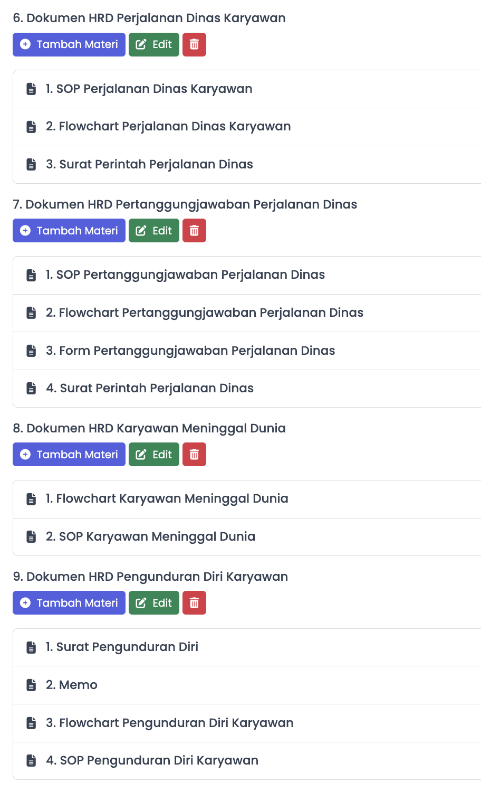Open SOP Pengunduran Diri Karyawan item

(247, 761)
